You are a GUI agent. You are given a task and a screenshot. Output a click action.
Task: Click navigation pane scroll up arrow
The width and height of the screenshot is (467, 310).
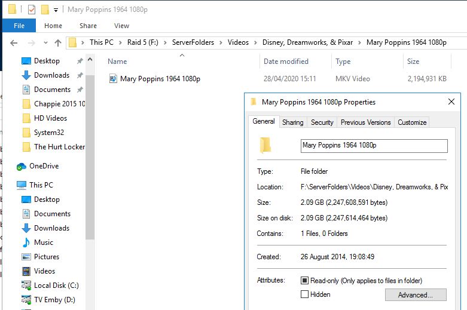(90, 60)
